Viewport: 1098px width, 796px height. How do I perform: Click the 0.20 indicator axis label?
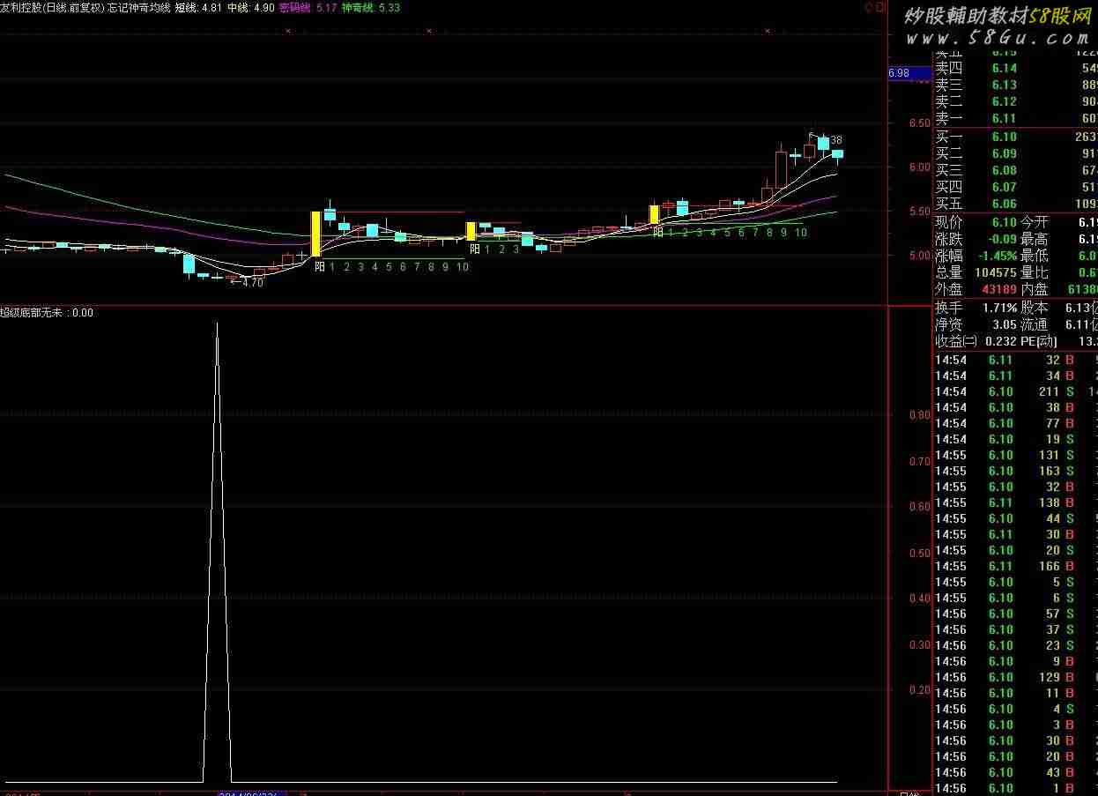click(920, 690)
